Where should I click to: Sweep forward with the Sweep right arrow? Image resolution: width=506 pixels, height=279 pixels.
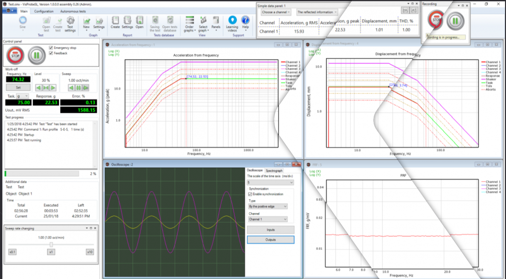tap(86, 88)
